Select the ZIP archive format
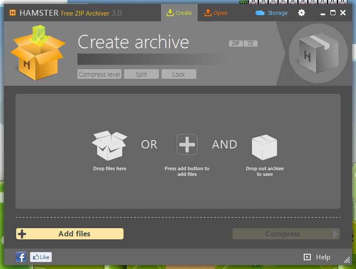356x269 pixels. pos(236,44)
